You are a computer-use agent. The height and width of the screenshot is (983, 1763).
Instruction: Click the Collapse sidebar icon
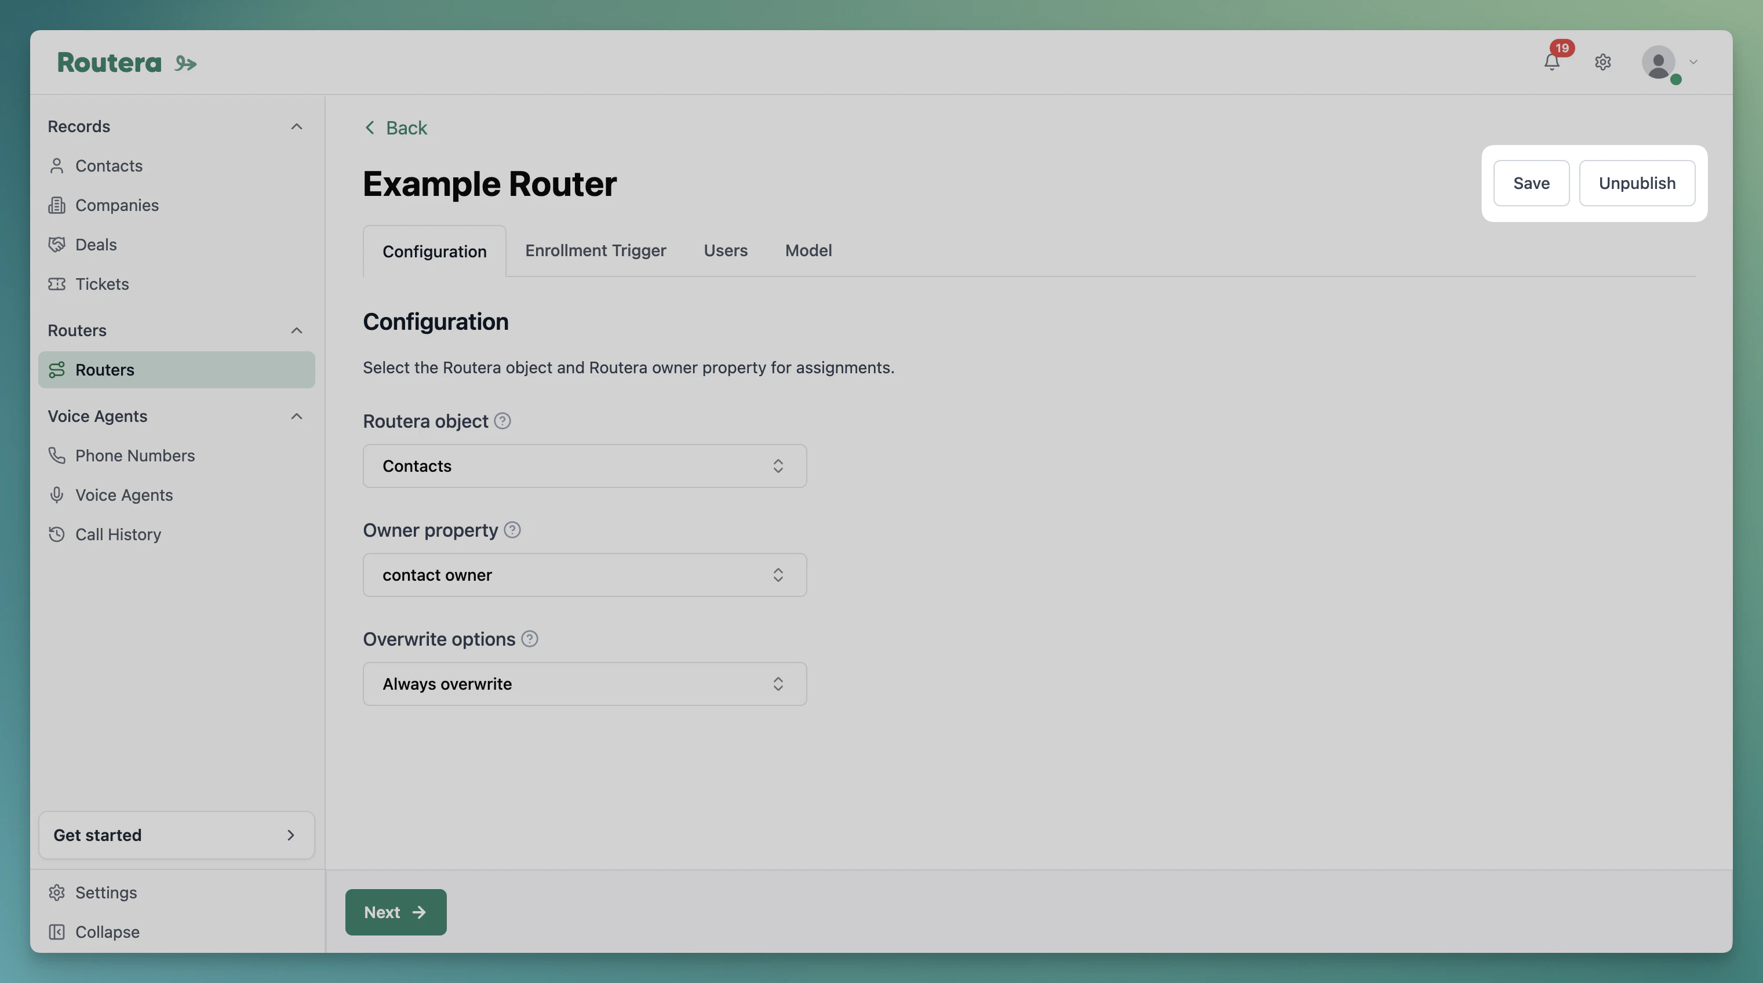57,933
